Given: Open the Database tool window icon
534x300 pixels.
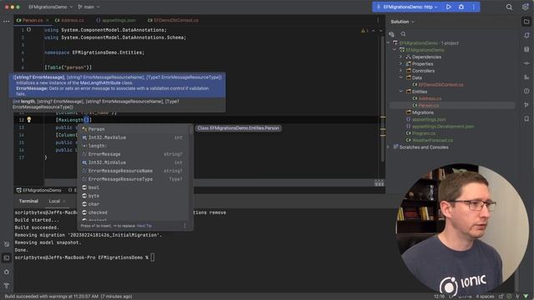Looking at the screenshot, I should coord(526,49).
